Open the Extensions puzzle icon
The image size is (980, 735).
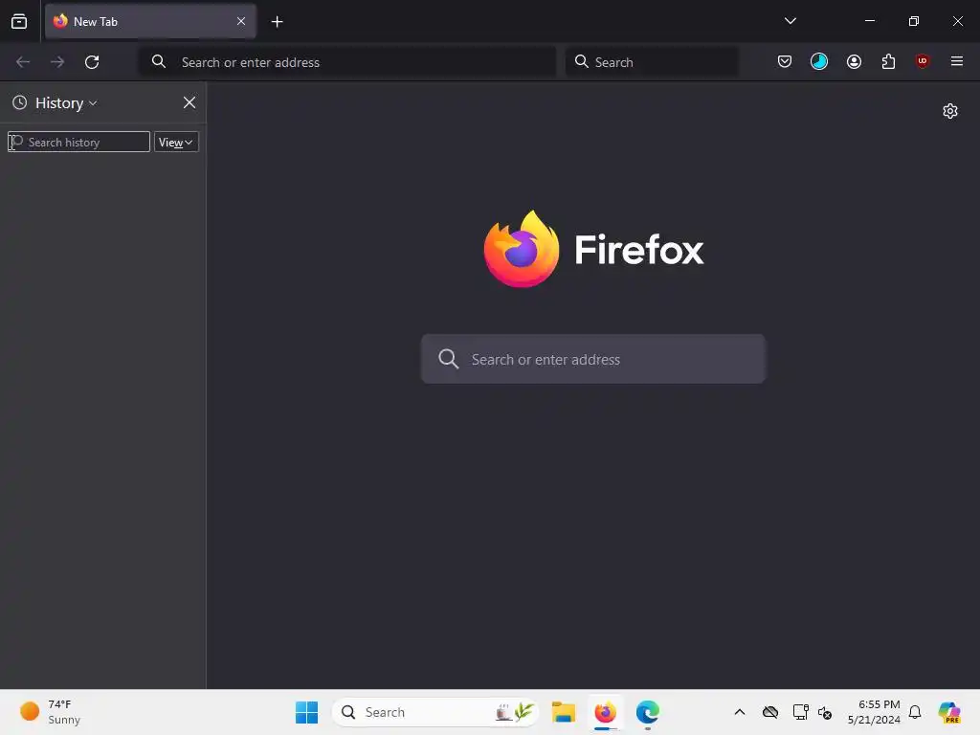point(888,61)
